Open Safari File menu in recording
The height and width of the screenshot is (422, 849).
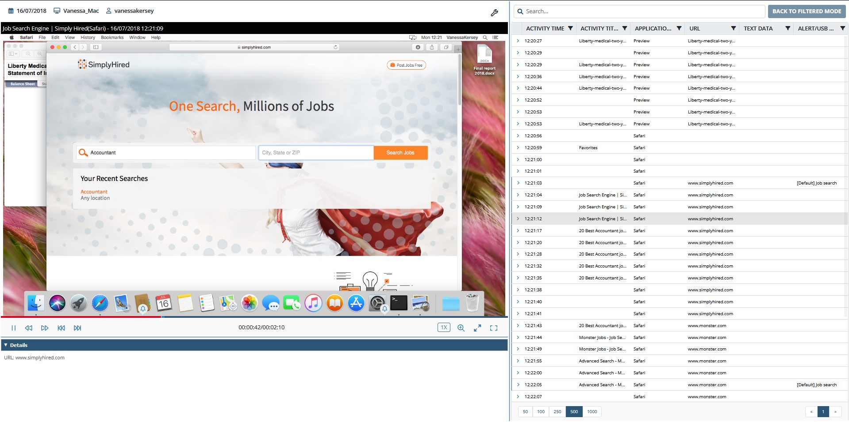pyautogui.click(x=42, y=38)
